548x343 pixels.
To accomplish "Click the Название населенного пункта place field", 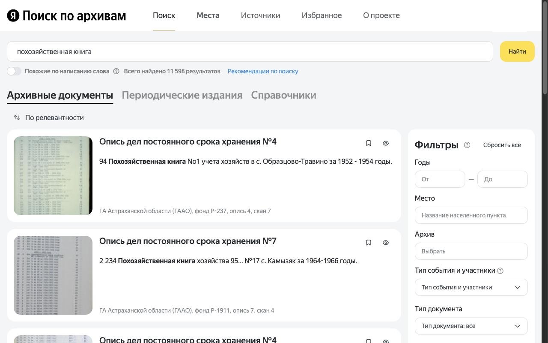I will pos(471,215).
